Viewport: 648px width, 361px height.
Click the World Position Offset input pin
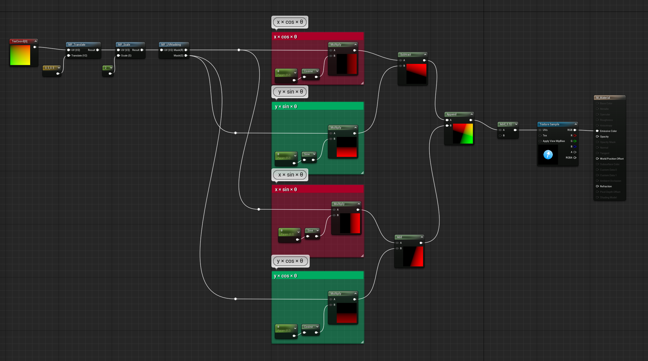597,159
